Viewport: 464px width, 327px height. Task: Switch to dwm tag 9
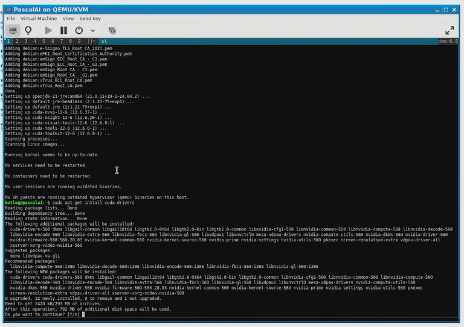coord(79,42)
